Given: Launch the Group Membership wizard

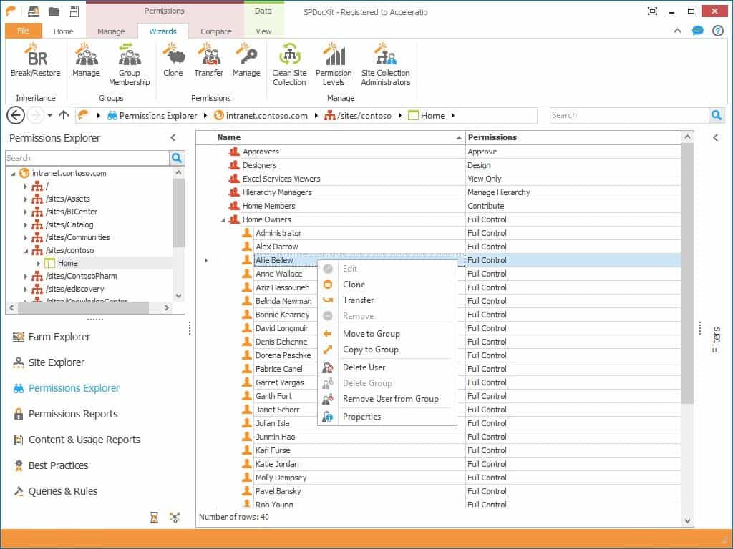Looking at the screenshot, I should click(x=130, y=64).
